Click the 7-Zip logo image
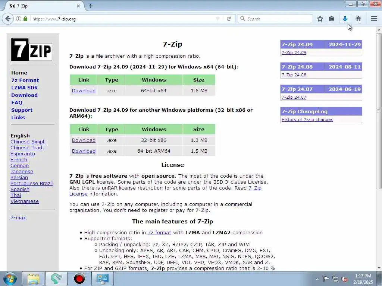382x286 pixels. pyautogui.click(x=32, y=50)
